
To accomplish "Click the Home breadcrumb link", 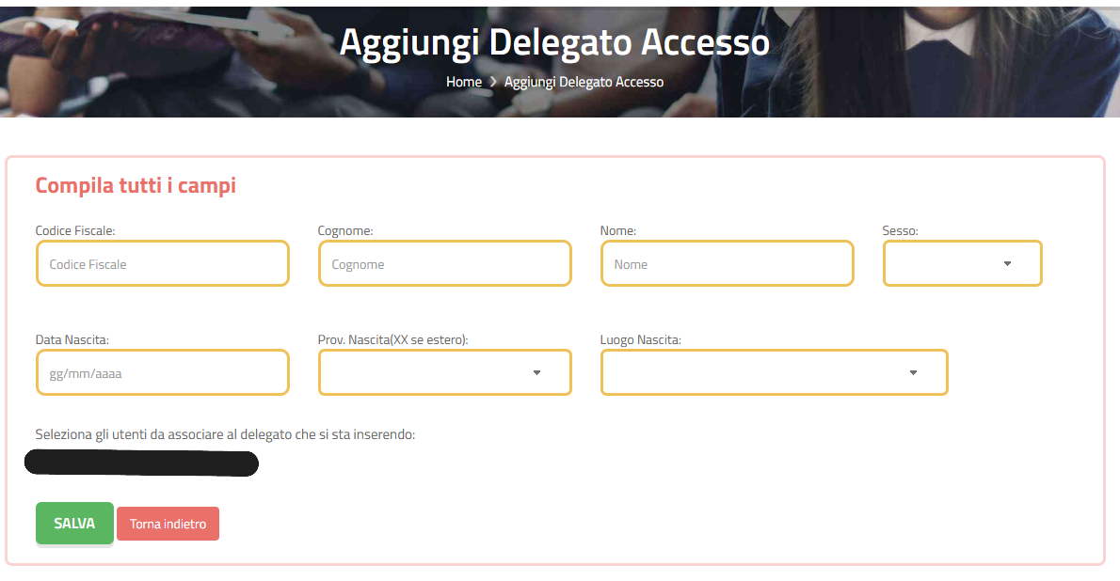I will tap(463, 82).
